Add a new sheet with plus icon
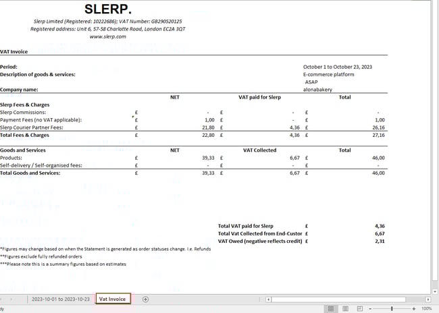Image resolution: width=439 pixels, height=313 pixels. (145, 300)
